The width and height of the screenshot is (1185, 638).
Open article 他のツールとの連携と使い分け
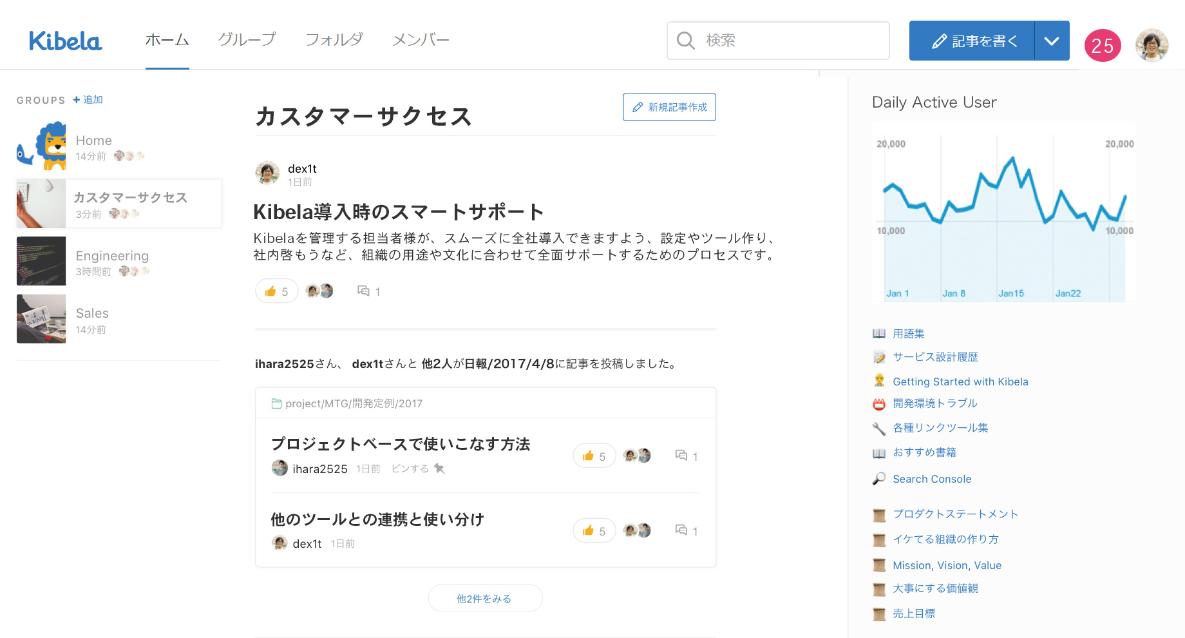[x=377, y=519]
